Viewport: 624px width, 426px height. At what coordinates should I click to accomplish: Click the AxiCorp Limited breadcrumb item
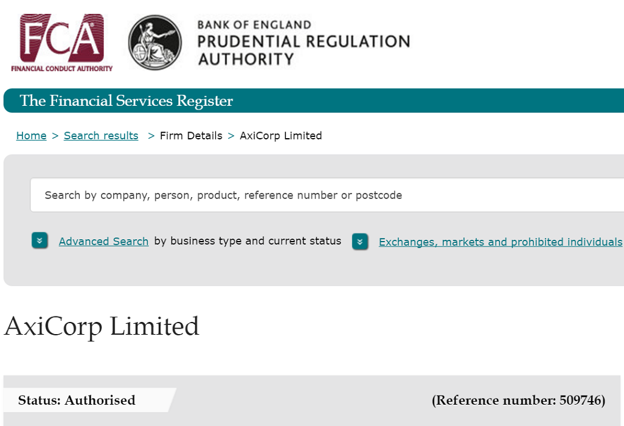[x=280, y=136]
